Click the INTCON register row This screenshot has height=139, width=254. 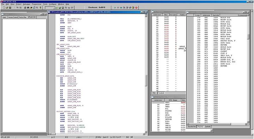[169, 119]
